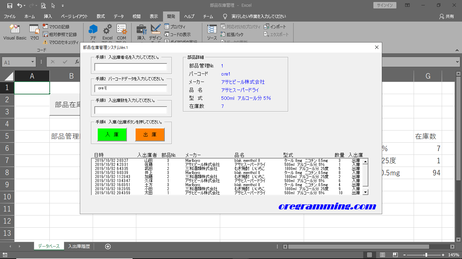
Task: Click zoom in plus button
Action: (x=443, y=255)
